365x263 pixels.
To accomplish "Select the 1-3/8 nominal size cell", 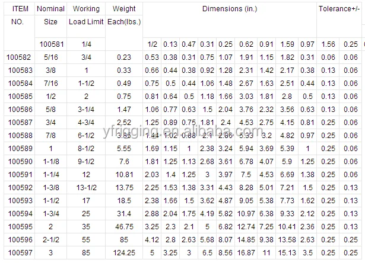I will [x=51, y=187].
